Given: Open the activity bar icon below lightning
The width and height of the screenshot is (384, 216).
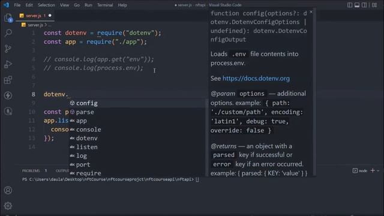Looking at the screenshot, I should (x=8, y=111).
